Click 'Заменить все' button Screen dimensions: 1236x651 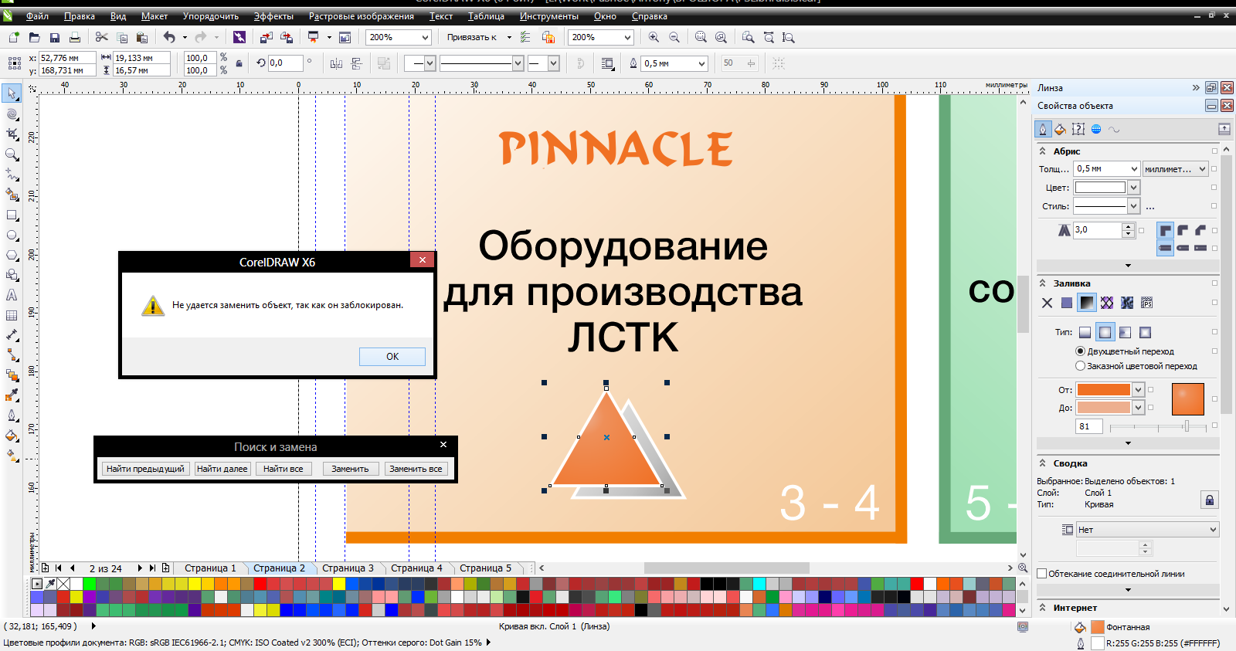tap(416, 469)
